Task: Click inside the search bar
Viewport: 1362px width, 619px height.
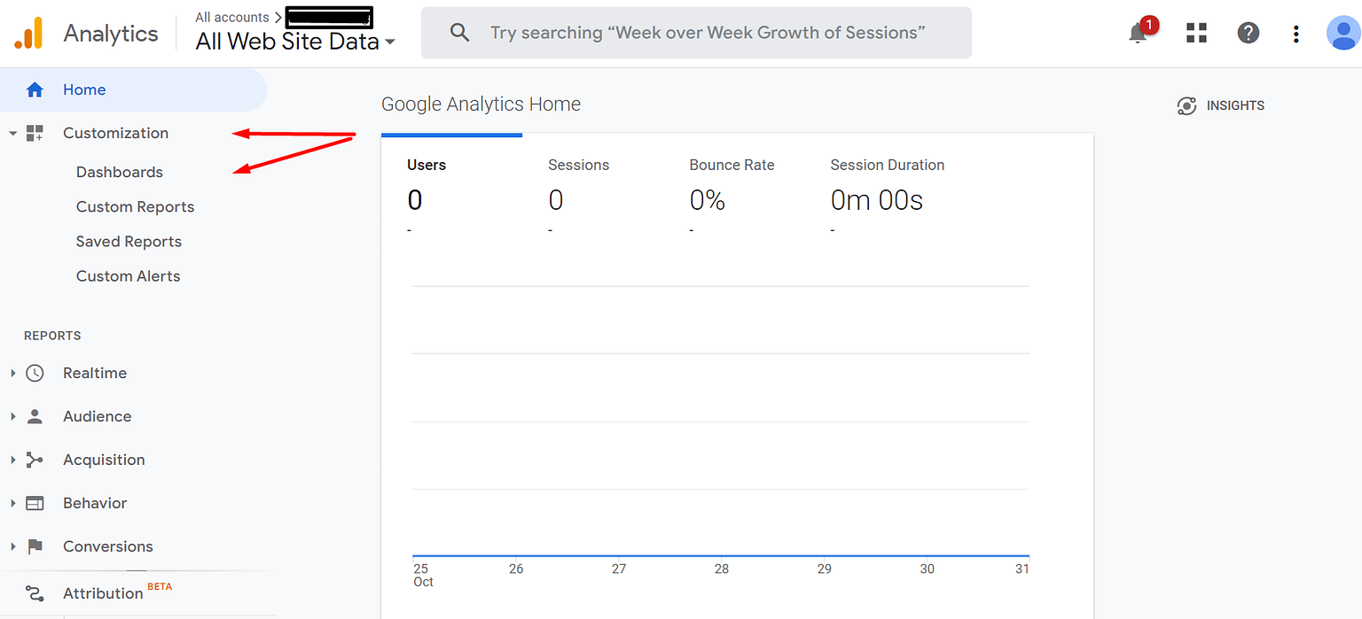Action: pyautogui.click(x=696, y=32)
